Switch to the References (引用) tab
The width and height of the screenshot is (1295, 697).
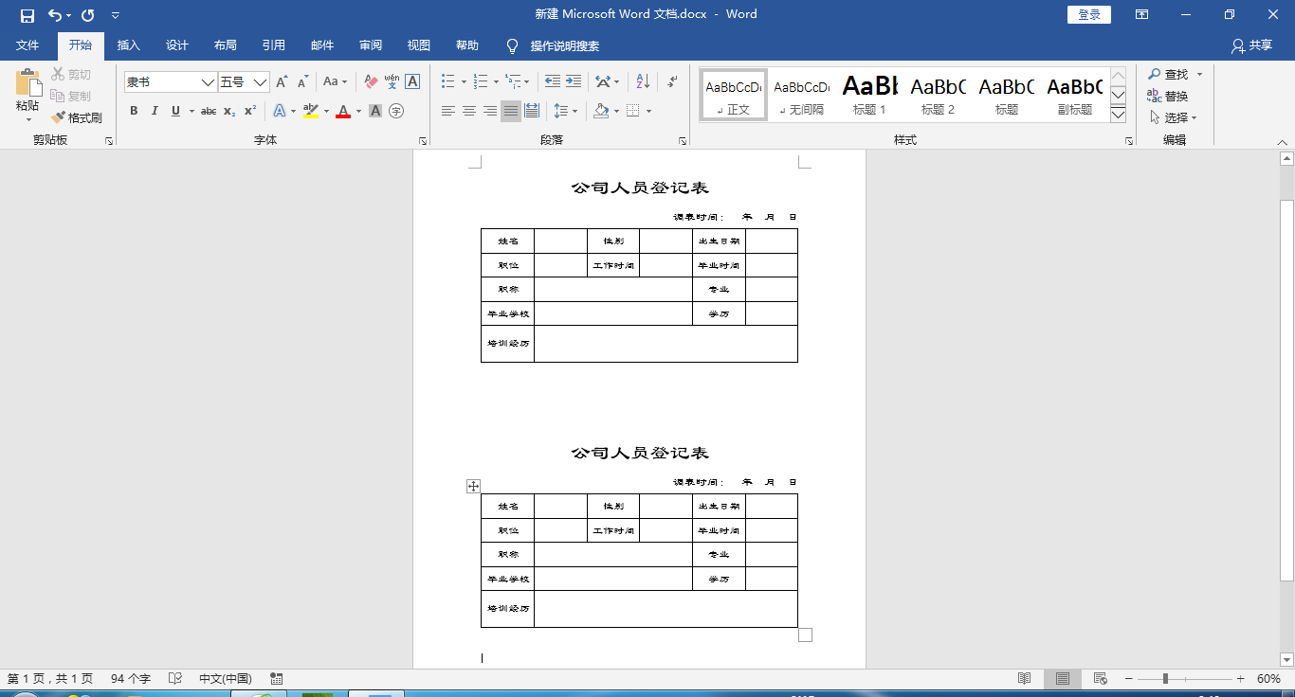click(274, 45)
